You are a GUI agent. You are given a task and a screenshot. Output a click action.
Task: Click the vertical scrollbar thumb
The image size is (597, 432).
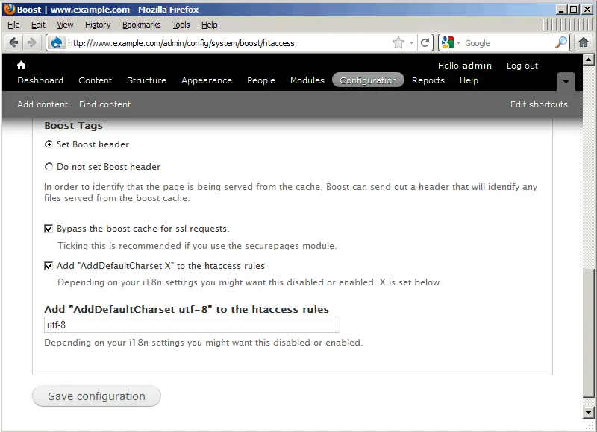click(588, 332)
